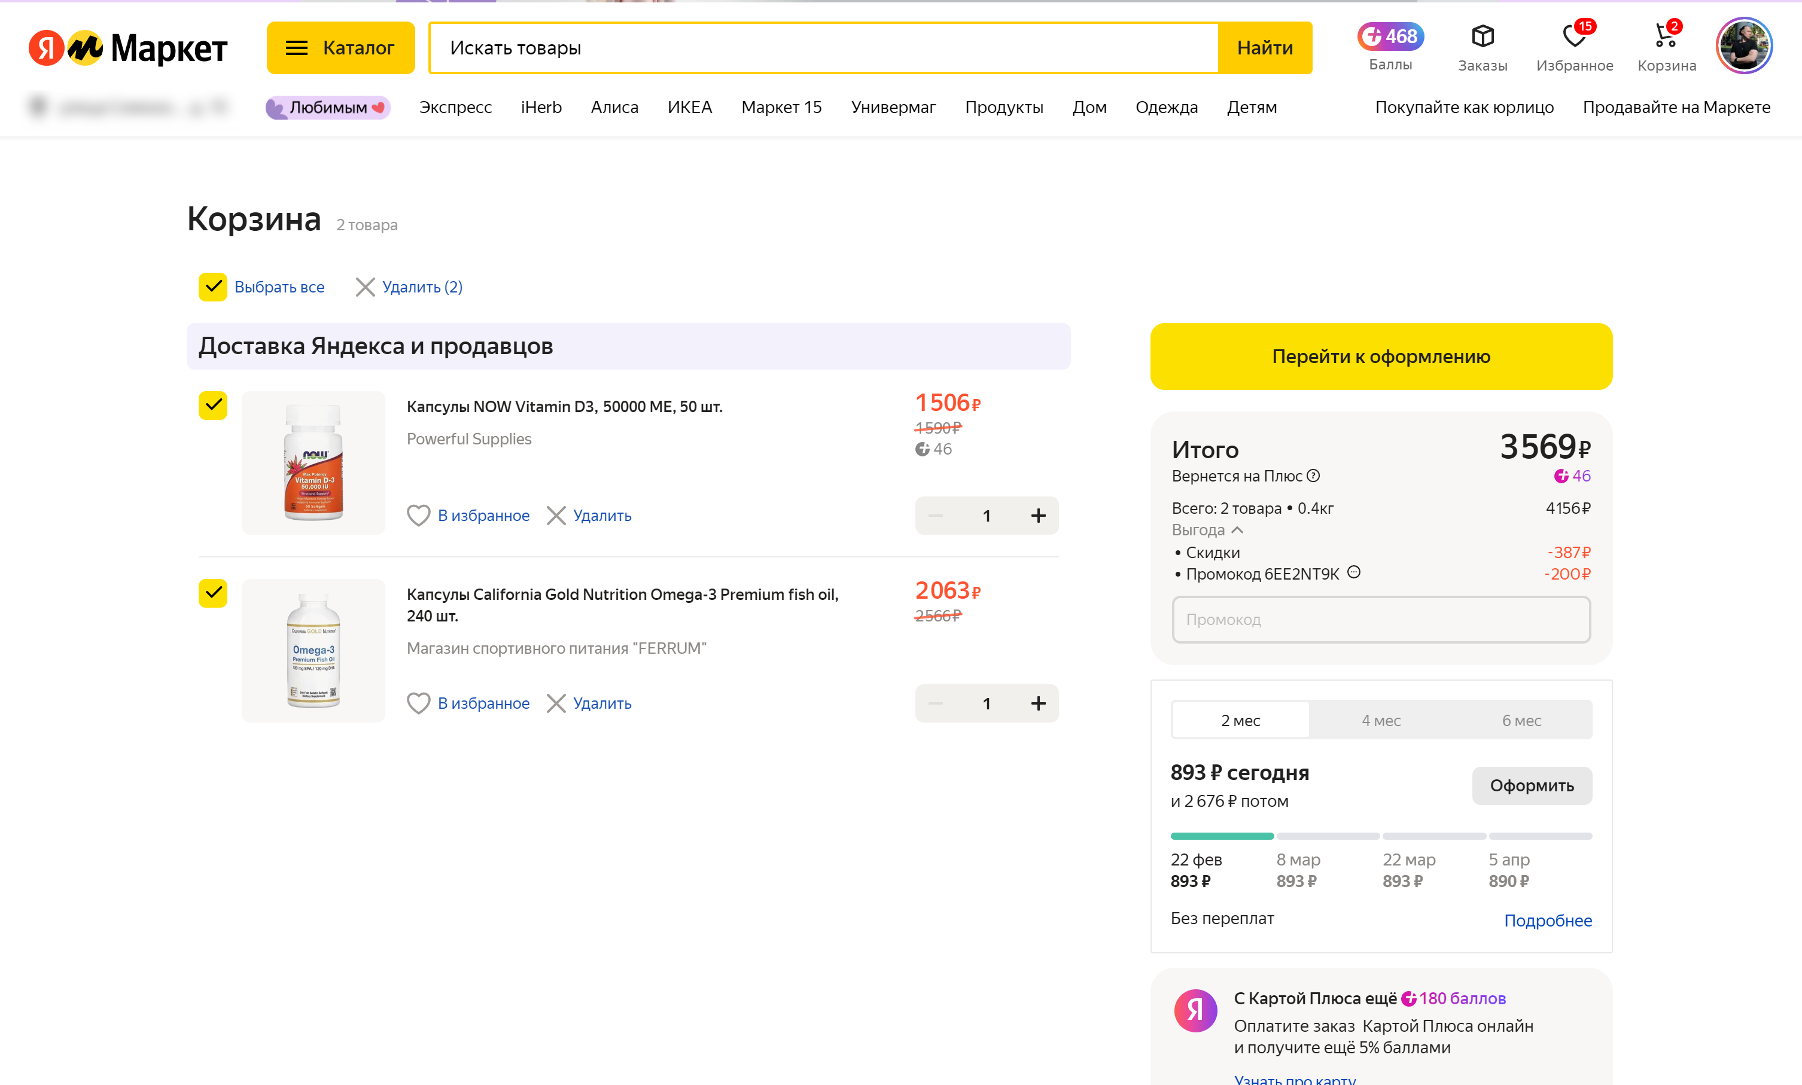
Task: Open the 'Любимым' category
Action: (328, 108)
